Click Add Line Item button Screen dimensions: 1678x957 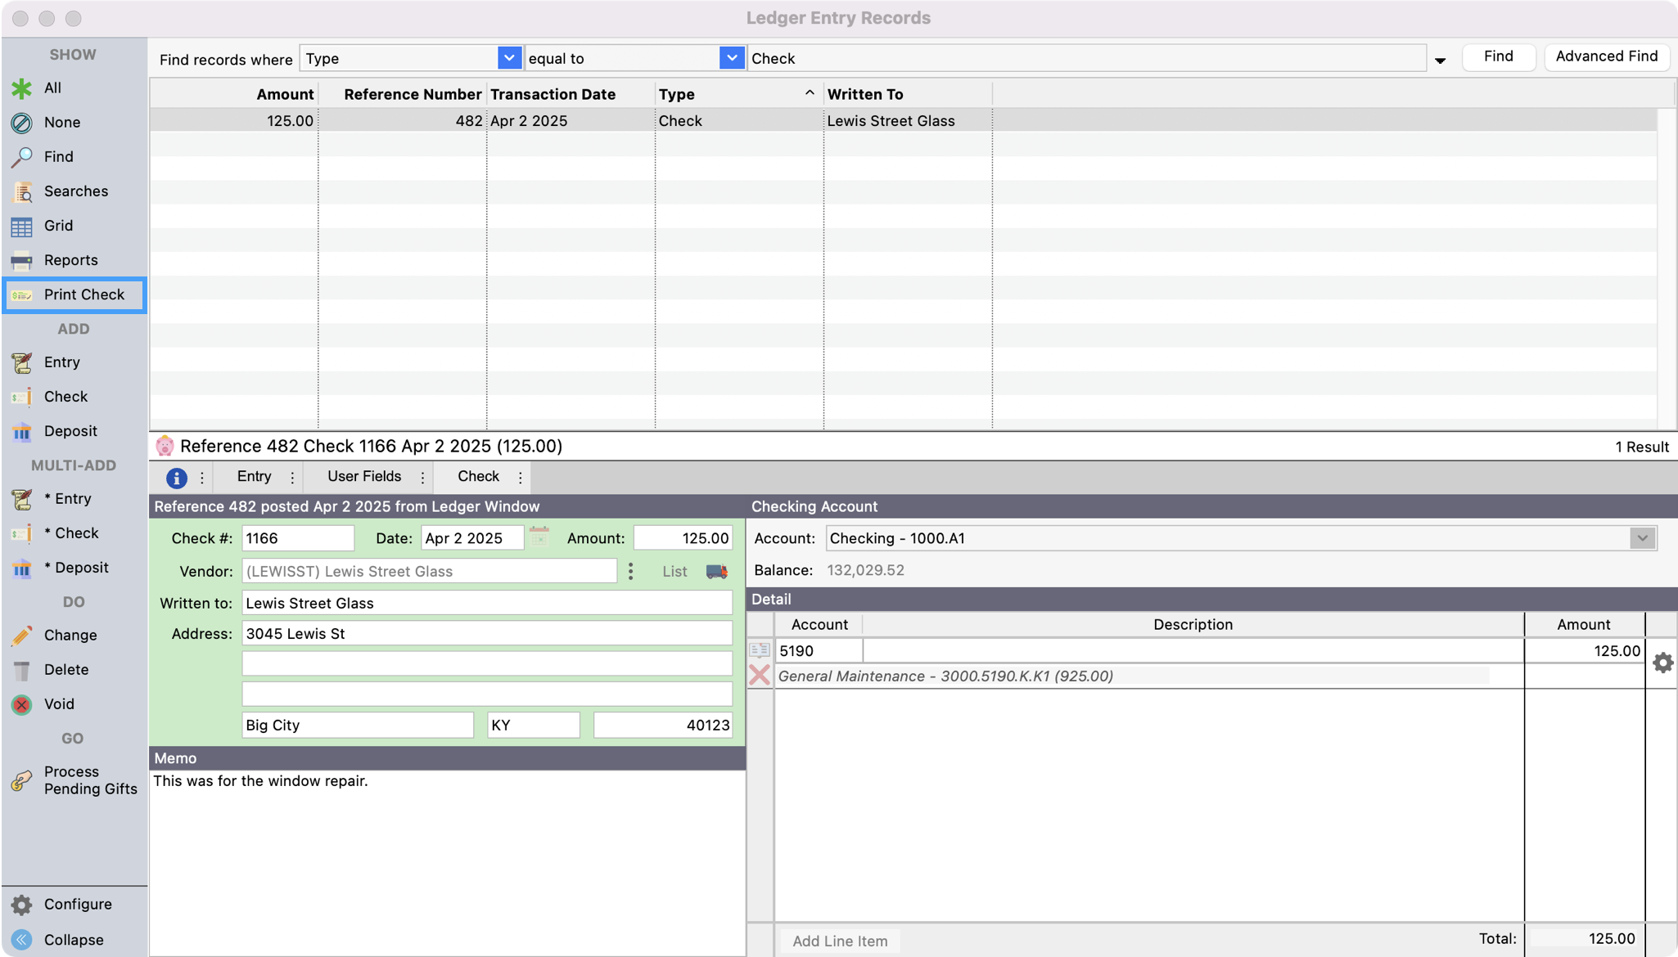840,941
